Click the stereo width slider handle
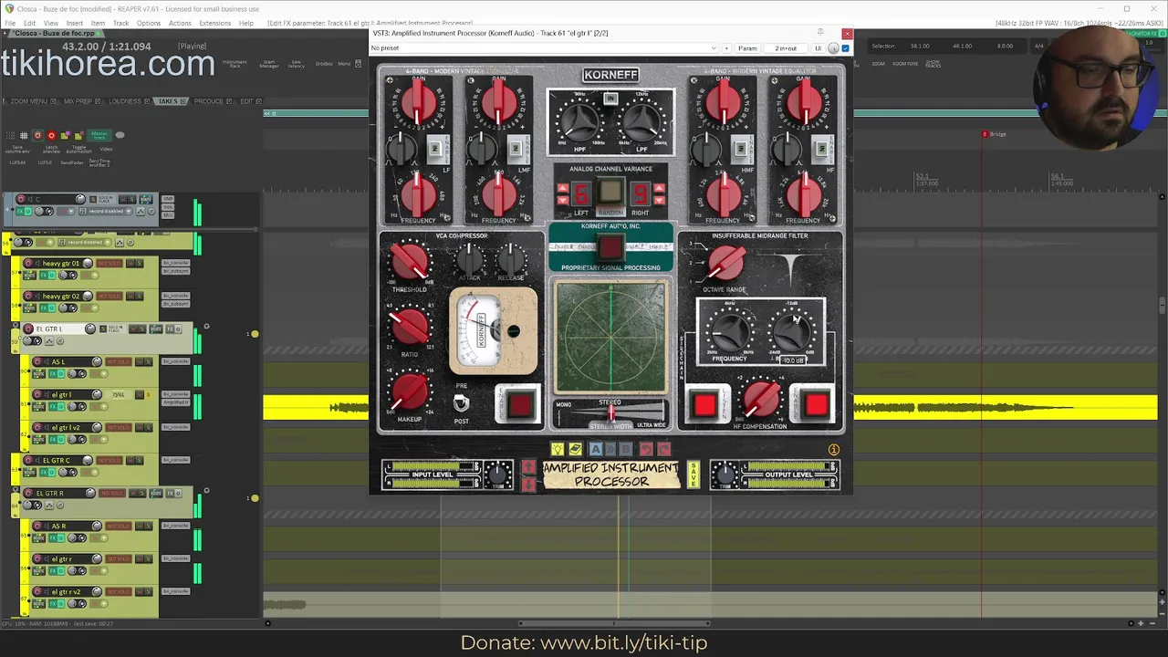The height and width of the screenshot is (657, 1168). (x=611, y=412)
